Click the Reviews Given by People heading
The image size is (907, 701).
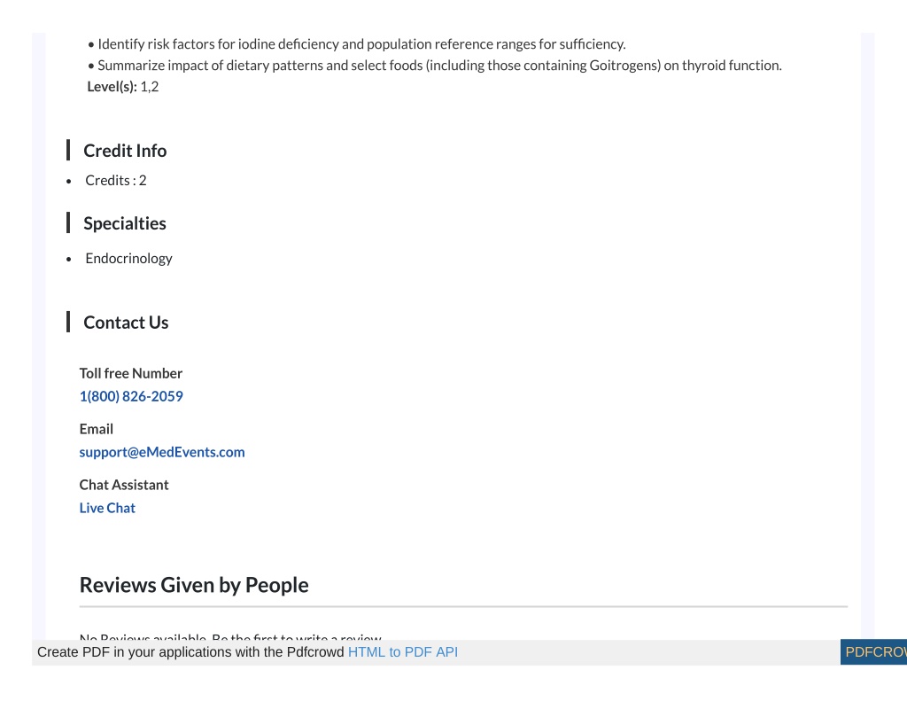(x=194, y=585)
